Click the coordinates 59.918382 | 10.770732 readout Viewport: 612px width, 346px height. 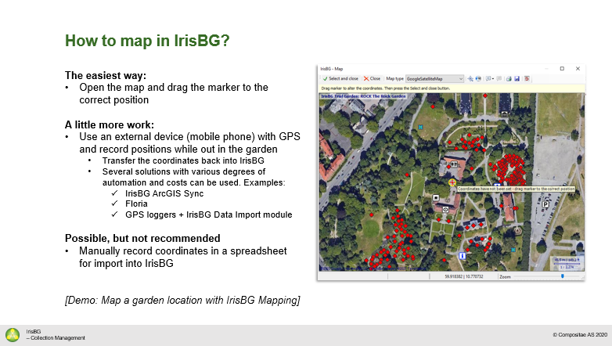point(464,276)
